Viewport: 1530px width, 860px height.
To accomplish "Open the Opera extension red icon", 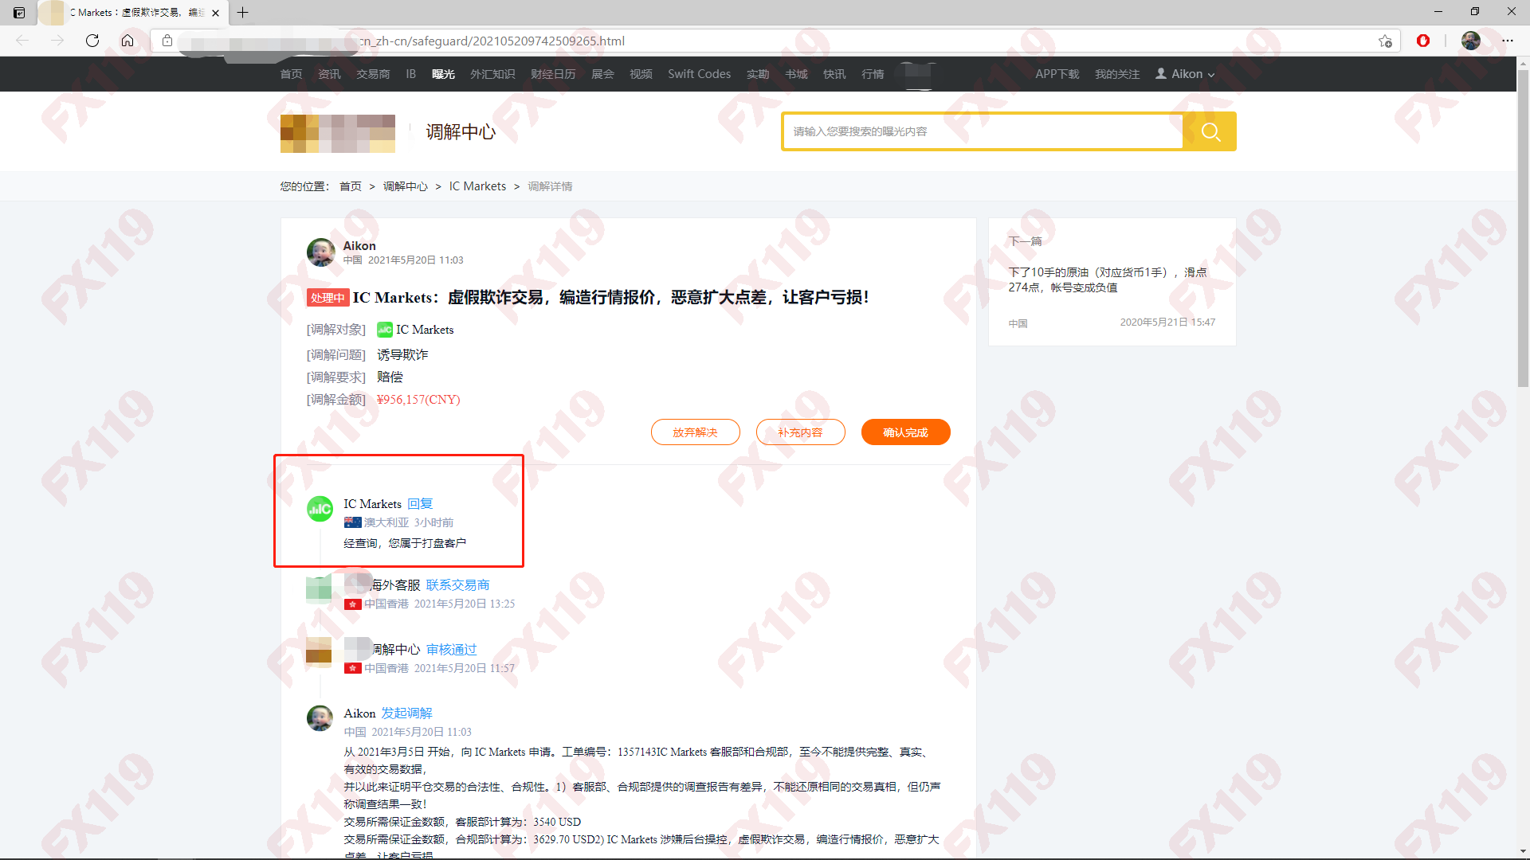I will [x=1423, y=41].
